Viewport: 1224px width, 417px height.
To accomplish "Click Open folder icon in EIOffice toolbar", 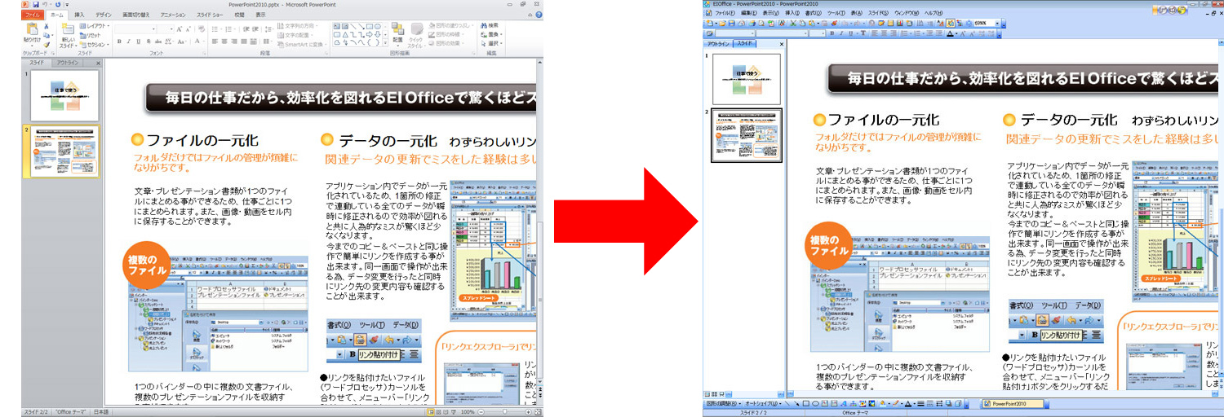I will point(722,24).
